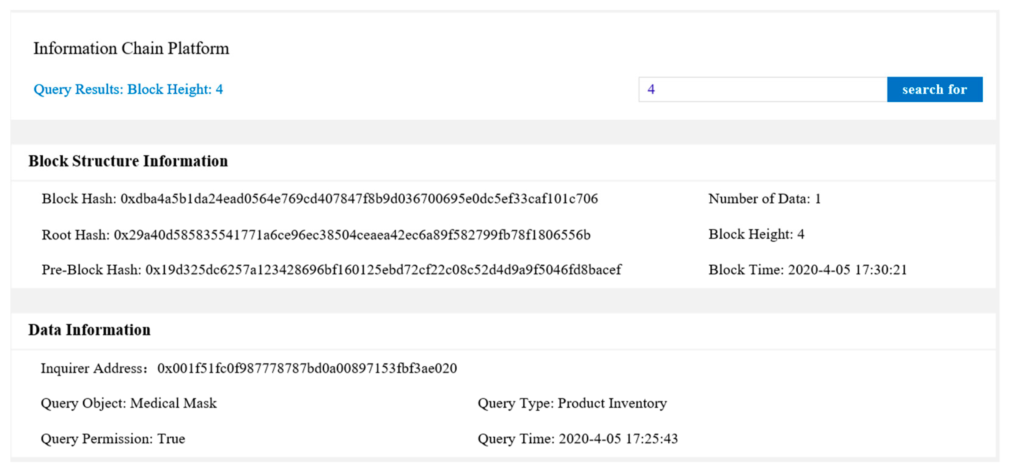Click the Block Hash label

[x=79, y=199]
